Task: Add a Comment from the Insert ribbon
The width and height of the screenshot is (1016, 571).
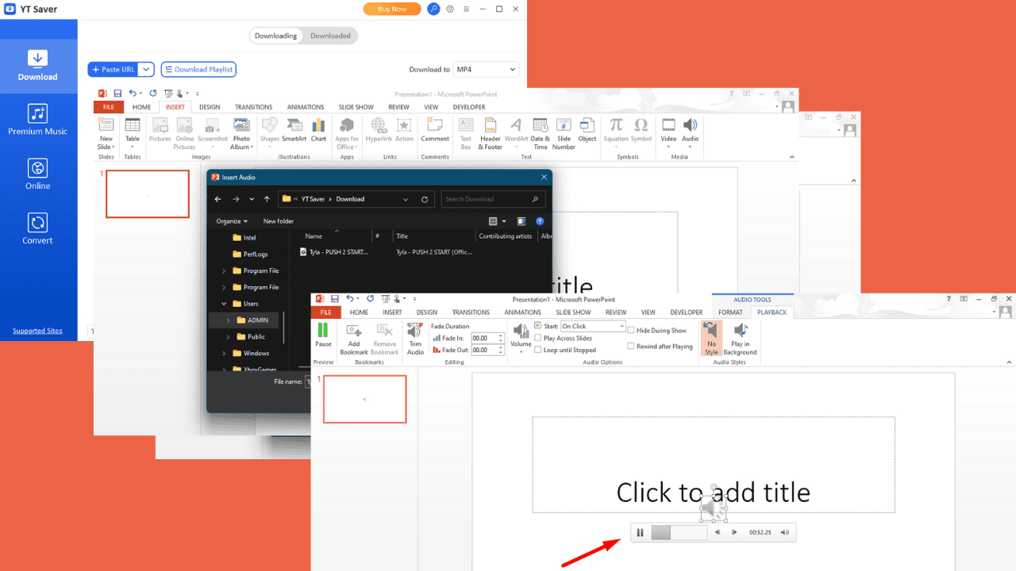Action: 435,129
